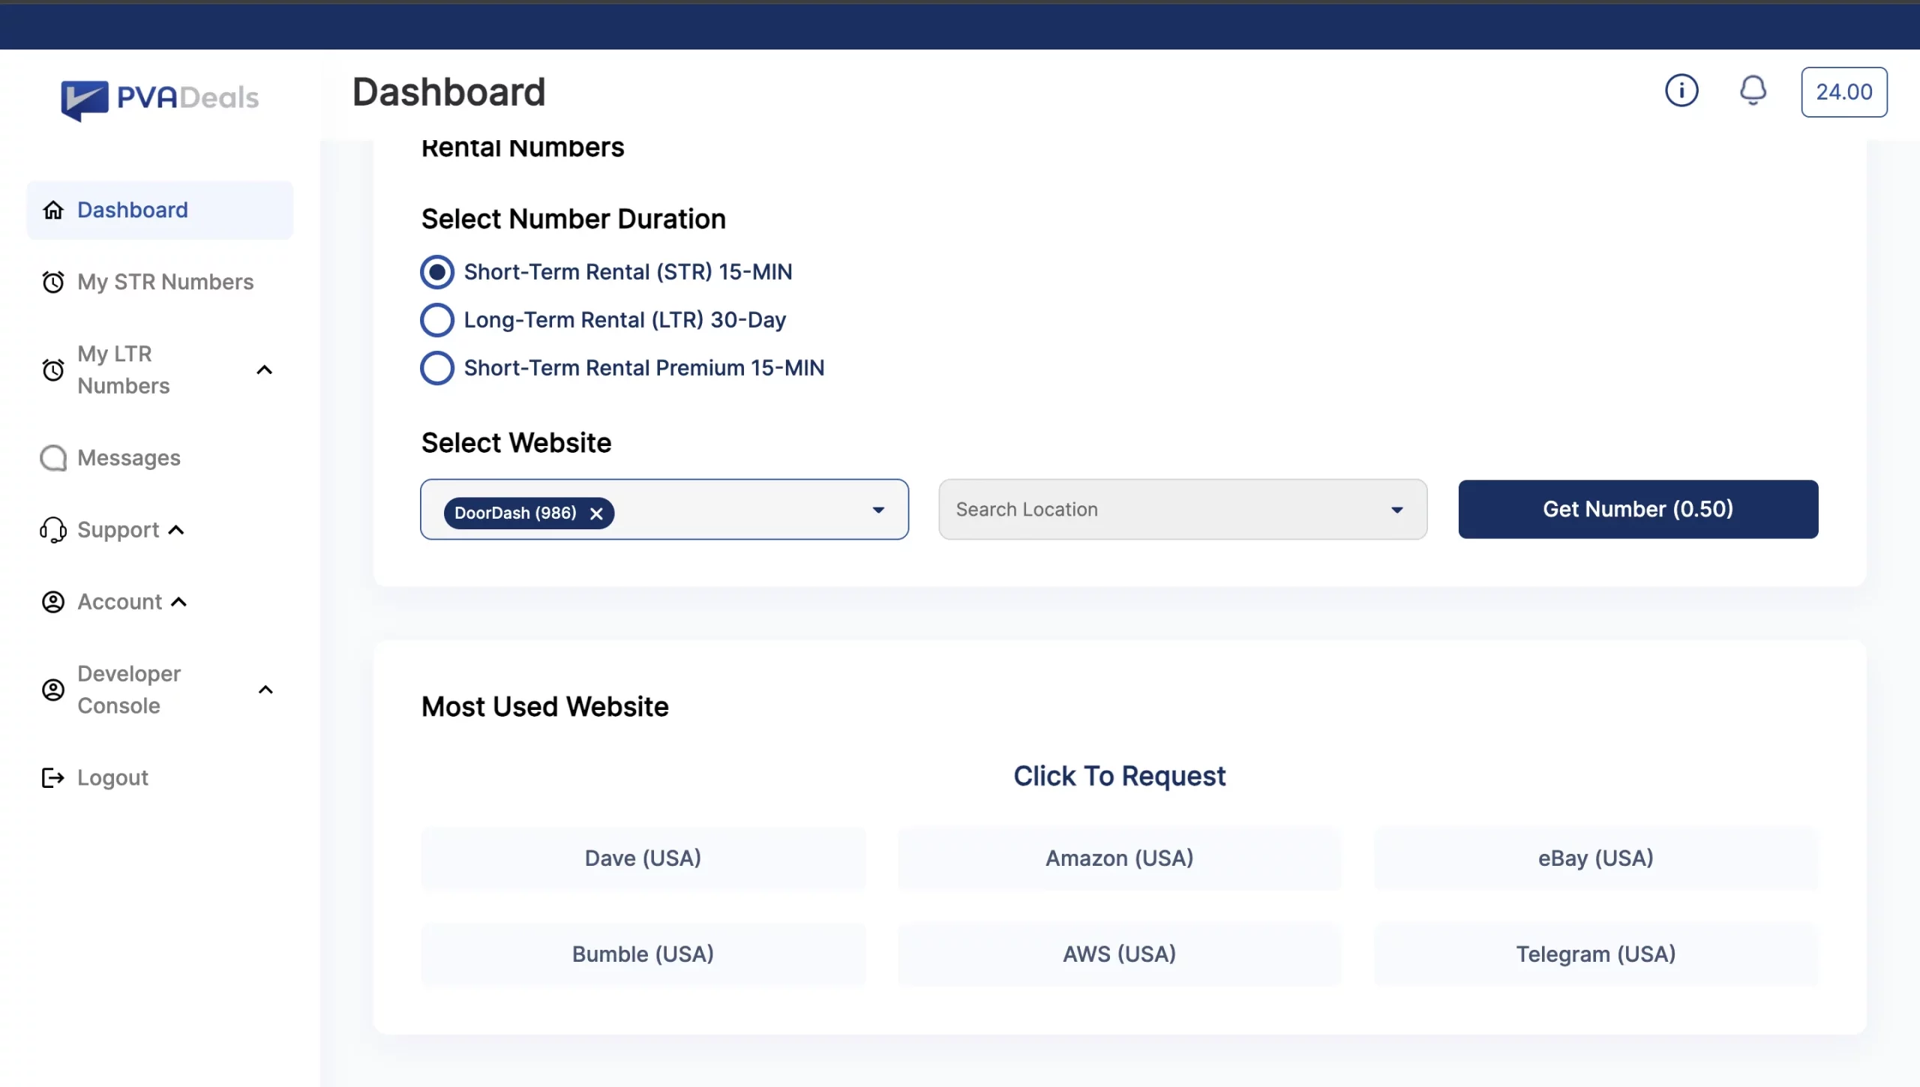Screen dimensions: 1920x1087
Task: Click the clock icon beside My STR Numbers
Action: click(53, 282)
